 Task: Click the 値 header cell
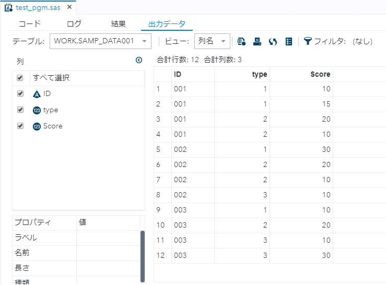108,223
